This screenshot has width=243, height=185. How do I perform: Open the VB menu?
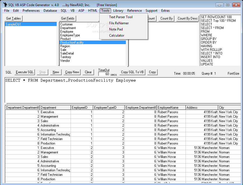[x=72, y=11]
